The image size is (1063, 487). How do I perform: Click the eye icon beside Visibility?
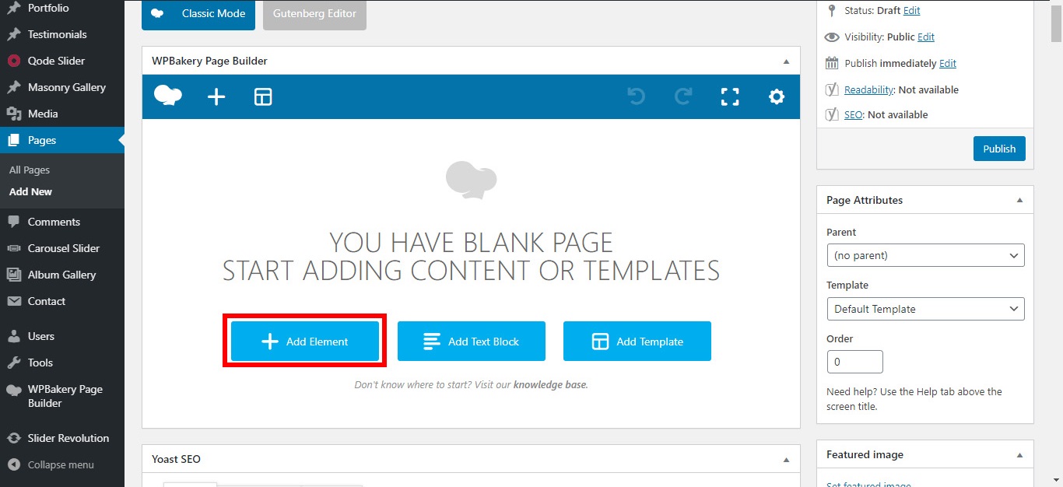click(x=832, y=37)
